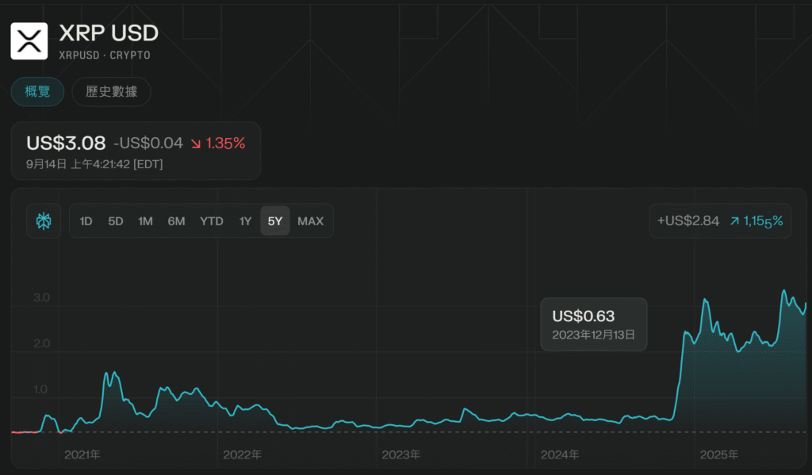Screen dimensions: 812x475
Task: Choose the 6M chart range
Action: tap(176, 221)
